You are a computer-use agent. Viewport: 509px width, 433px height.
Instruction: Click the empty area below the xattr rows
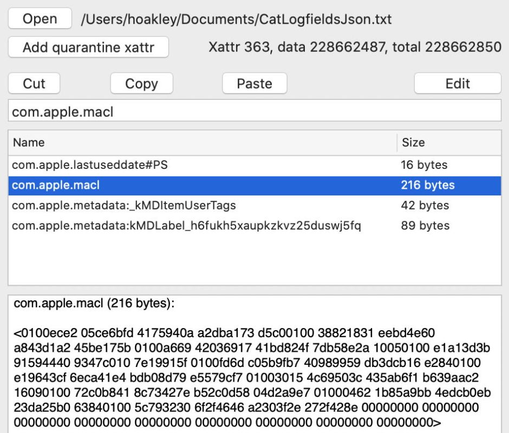[x=255, y=260]
